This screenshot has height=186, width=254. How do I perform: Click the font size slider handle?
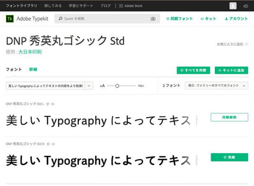[117, 86]
